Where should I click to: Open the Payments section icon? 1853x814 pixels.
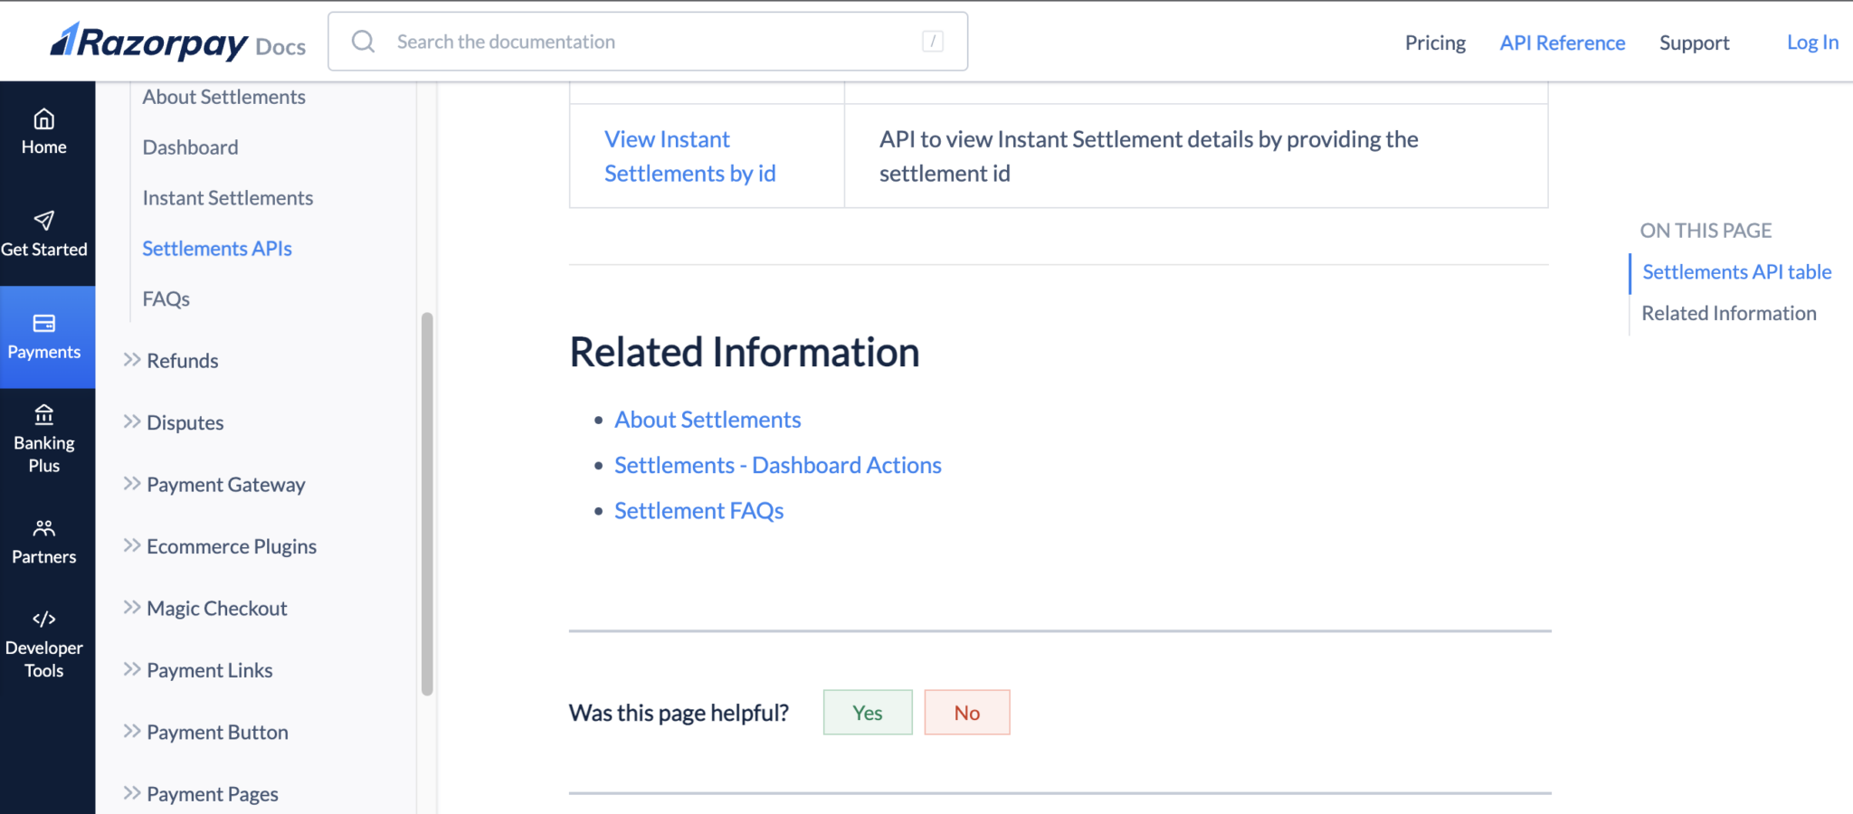pos(44,336)
